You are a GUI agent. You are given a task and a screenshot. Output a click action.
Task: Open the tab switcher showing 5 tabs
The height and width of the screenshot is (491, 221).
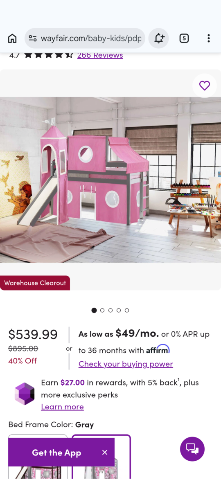click(184, 38)
